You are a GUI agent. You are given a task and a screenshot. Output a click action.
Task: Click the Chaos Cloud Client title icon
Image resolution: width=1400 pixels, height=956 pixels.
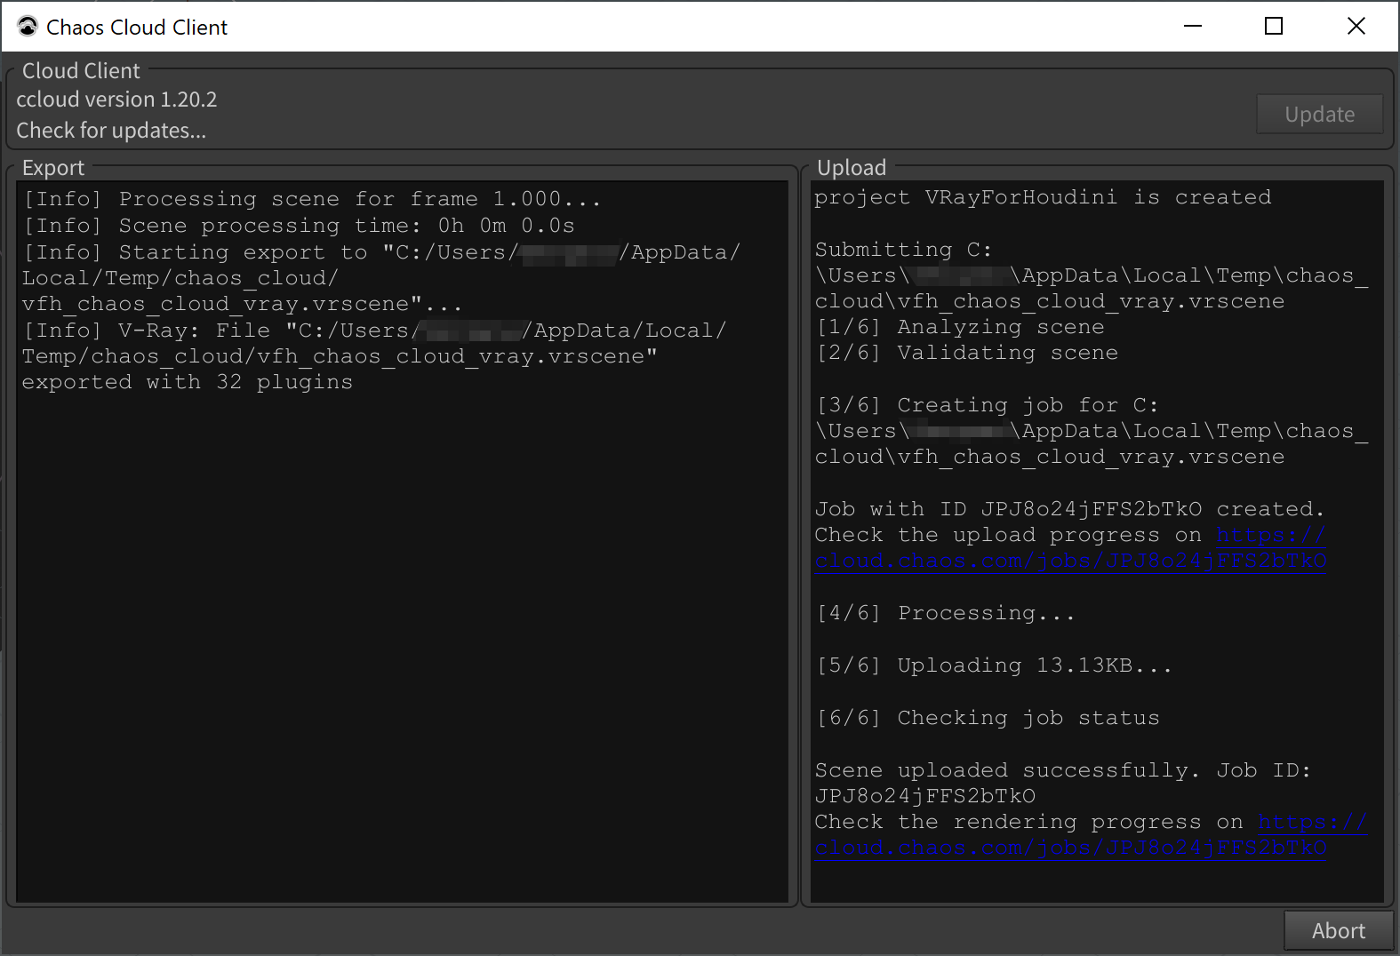28,27
